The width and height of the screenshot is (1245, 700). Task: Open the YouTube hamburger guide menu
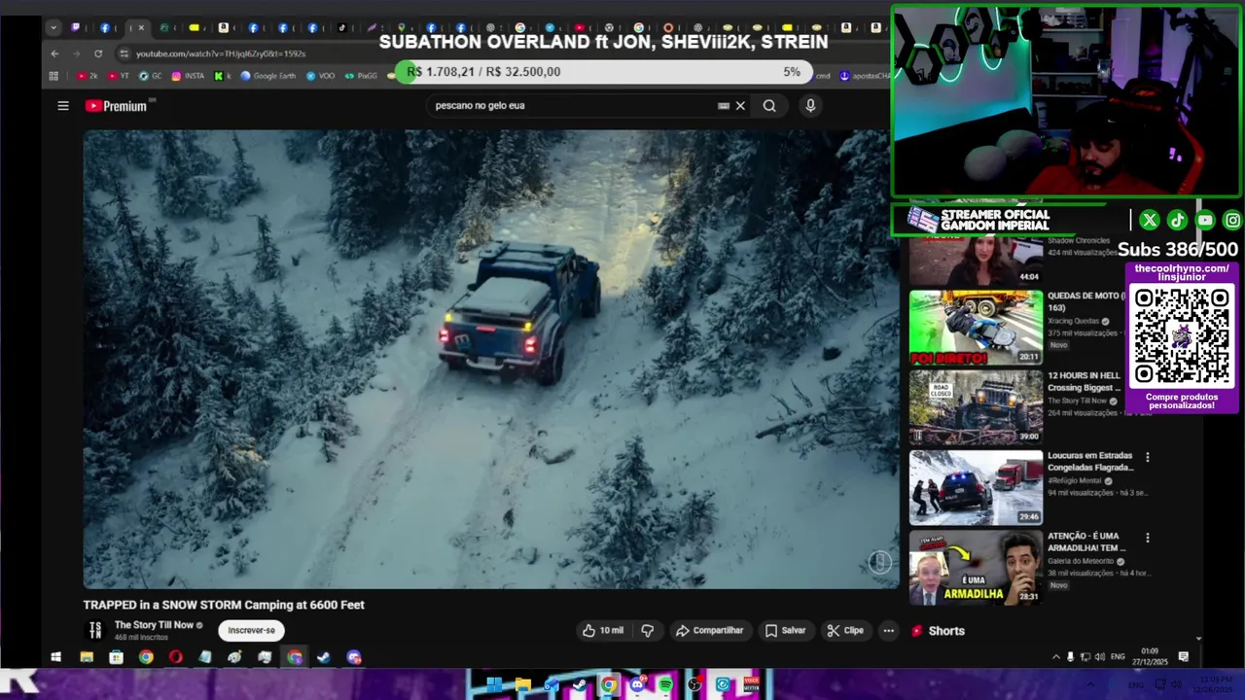coord(63,106)
